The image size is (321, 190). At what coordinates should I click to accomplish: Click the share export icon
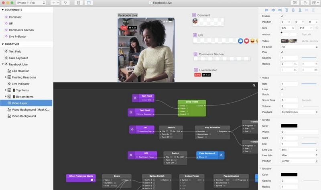click(x=305, y=3)
